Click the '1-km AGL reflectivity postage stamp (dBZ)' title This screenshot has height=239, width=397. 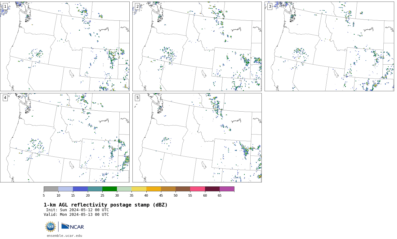(105, 205)
